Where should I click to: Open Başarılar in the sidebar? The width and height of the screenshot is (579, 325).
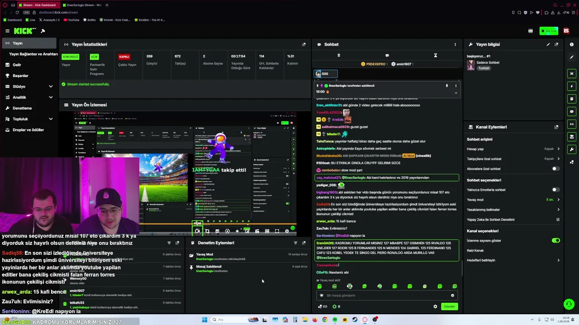pyautogui.click(x=29, y=76)
